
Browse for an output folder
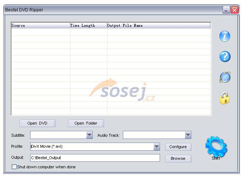[x=178, y=158]
